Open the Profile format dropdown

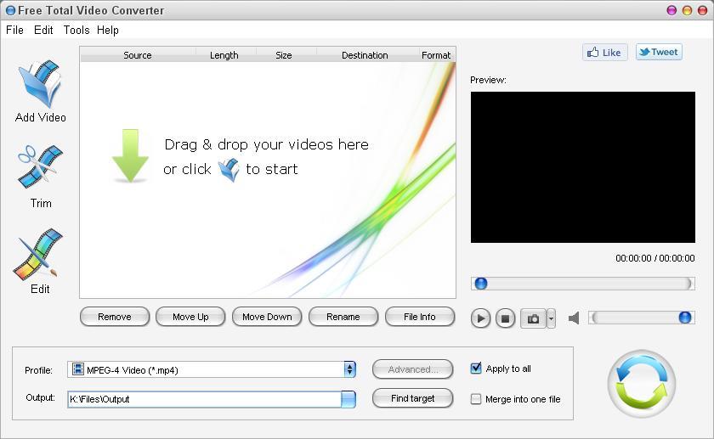[212, 369]
